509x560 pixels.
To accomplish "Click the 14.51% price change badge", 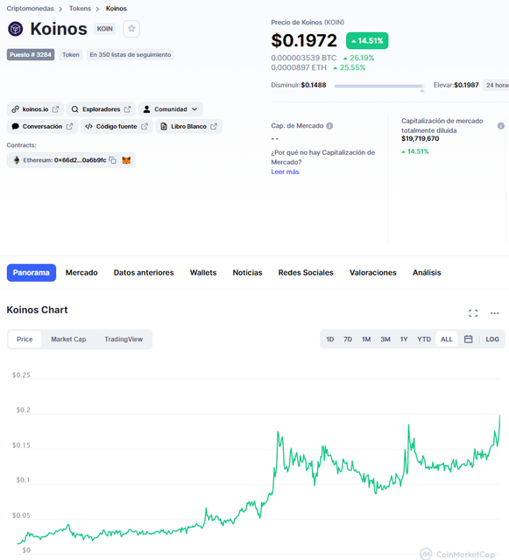I will pos(367,41).
